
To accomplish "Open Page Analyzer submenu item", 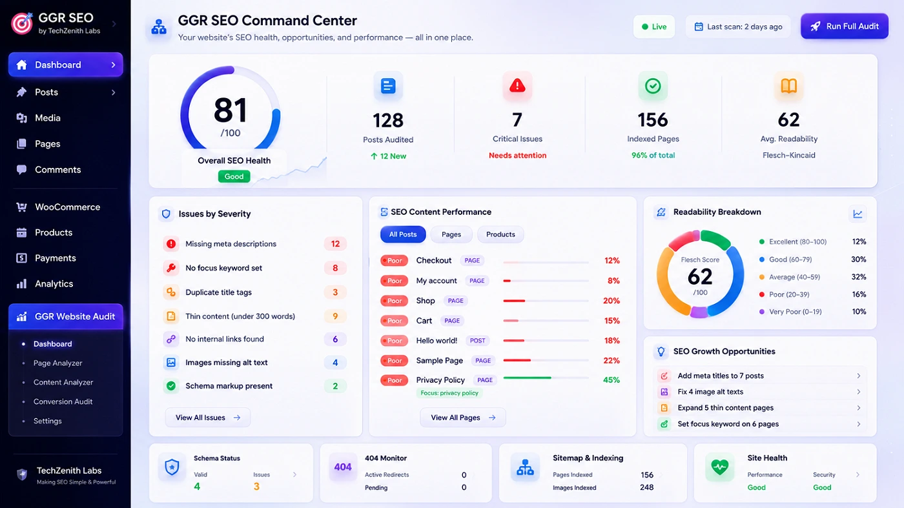I will pos(58,363).
